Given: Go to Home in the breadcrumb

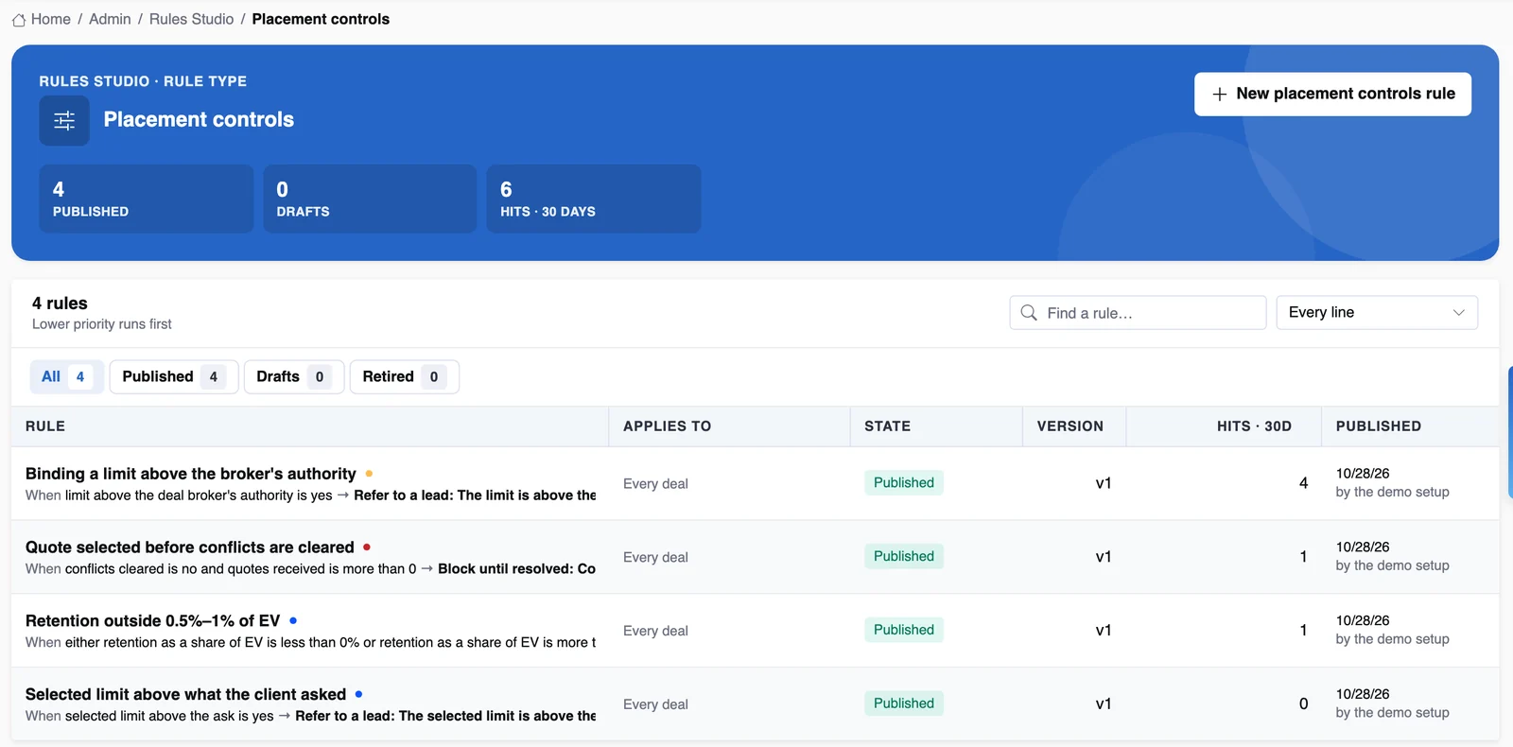Looking at the screenshot, I should tap(51, 19).
